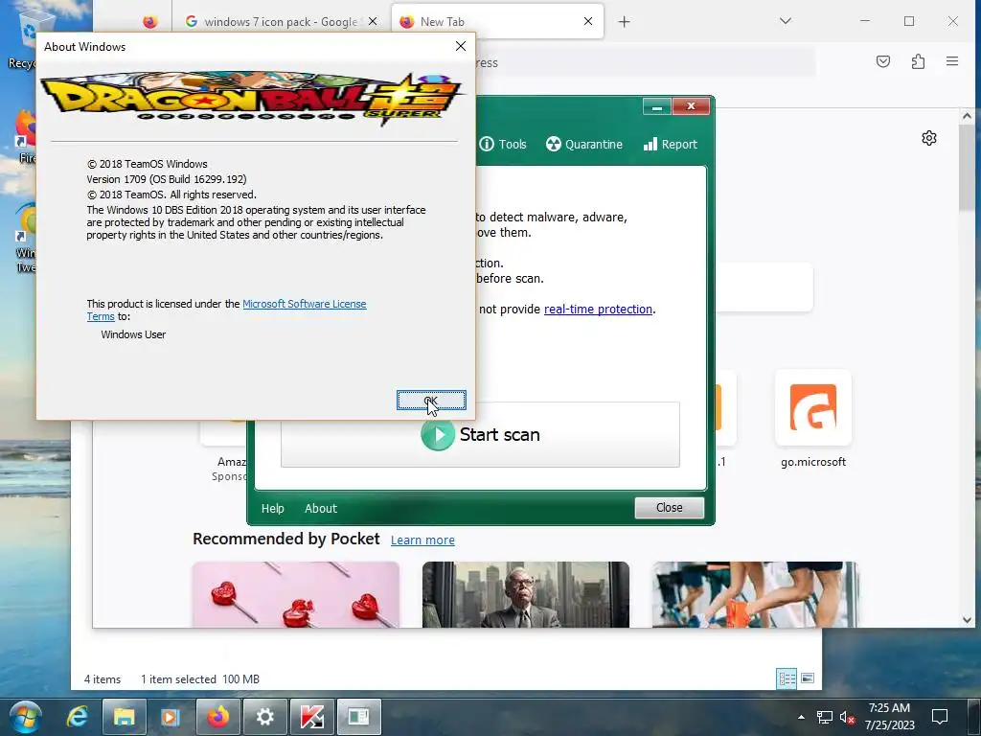The height and width of the screenshot is (736, 981).
Task: Open the Firefox hamburger menu
Action: [952, 61]
